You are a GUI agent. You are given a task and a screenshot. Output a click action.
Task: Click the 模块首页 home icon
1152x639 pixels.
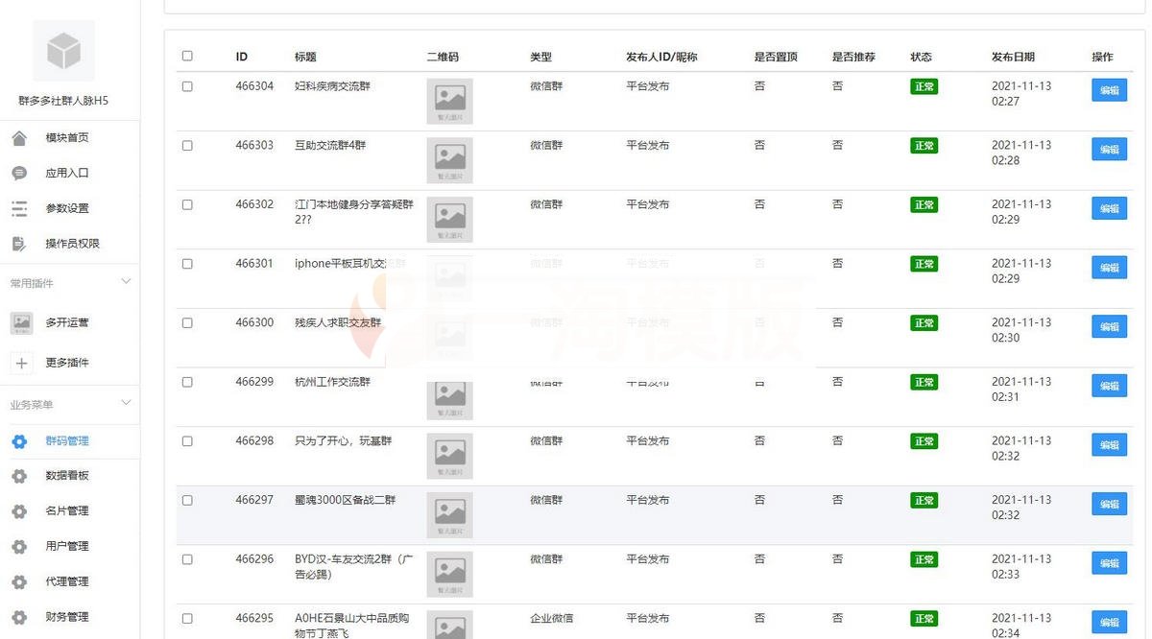[21, 137]
